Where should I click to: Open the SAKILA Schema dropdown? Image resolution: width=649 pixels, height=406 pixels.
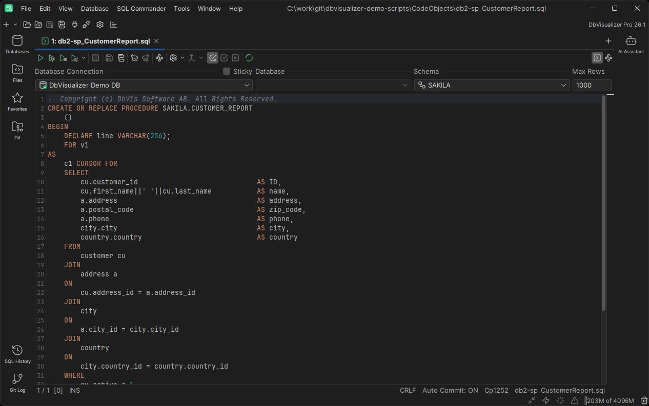492,85
